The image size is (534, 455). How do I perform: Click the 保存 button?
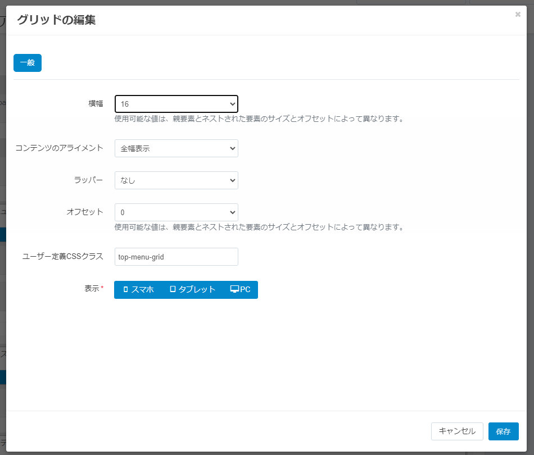503,431
